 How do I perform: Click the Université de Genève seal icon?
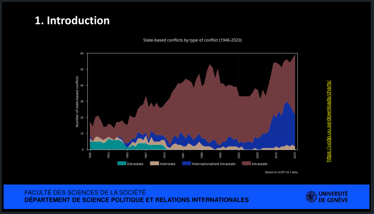[311, 196]
